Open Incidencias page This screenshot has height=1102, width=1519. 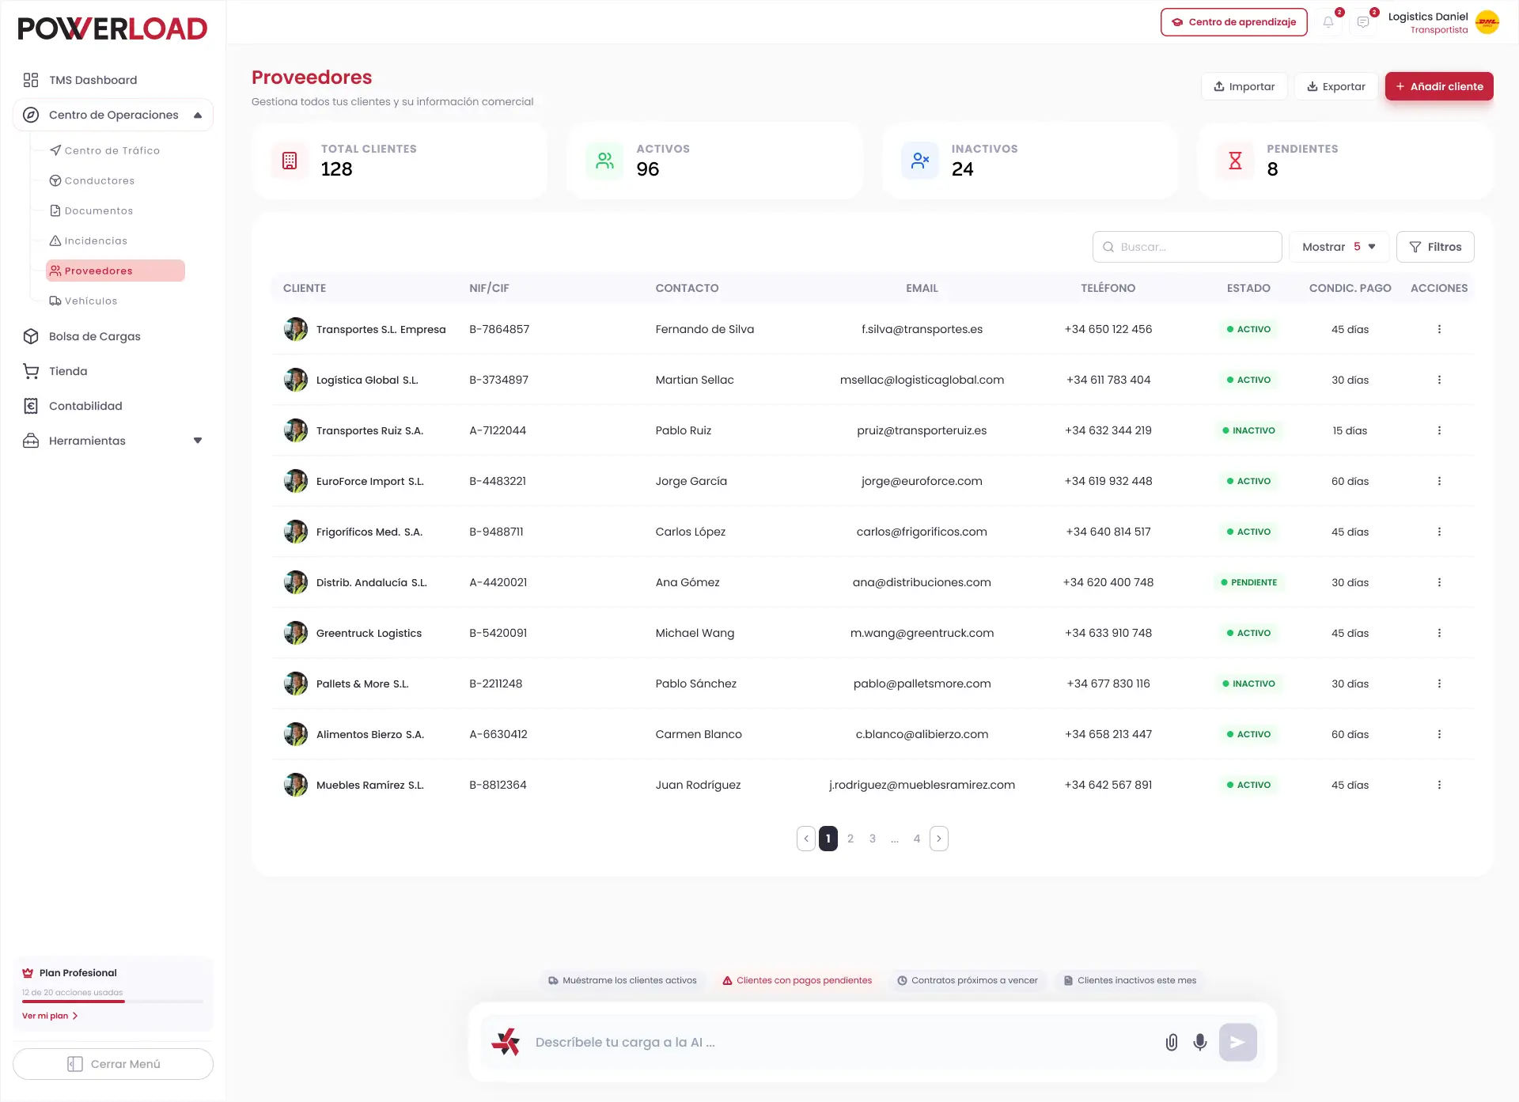pyautogui.click(x=89, y=240)
